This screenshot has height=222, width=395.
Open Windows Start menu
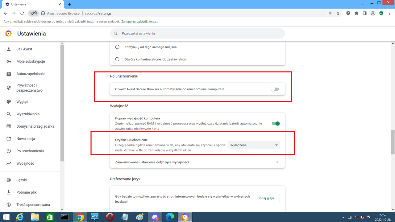pyautogui.click(x=6, y=217)
